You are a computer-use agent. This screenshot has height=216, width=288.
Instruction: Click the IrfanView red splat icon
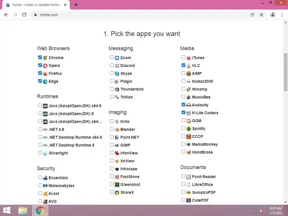tap(117, 153)
